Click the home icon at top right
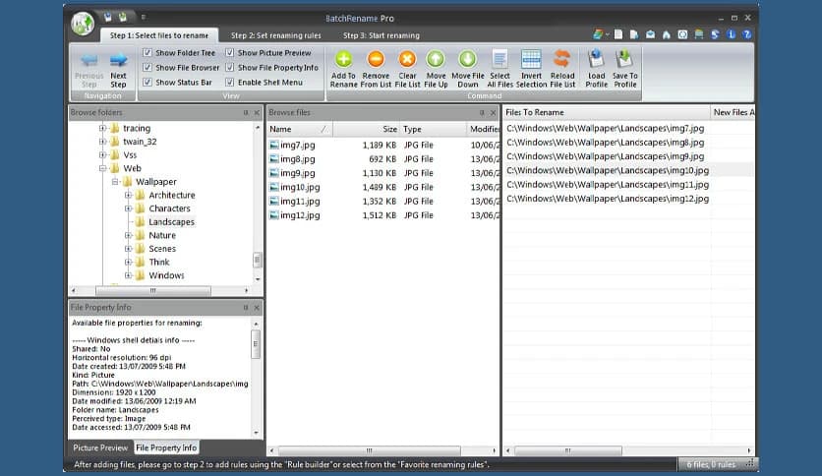This screenshot has width=822, height=476. tap(667, 34)
